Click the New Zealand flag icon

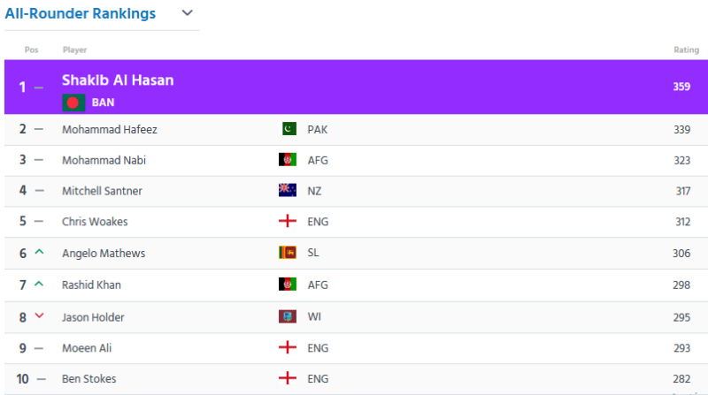pos(288,190)
